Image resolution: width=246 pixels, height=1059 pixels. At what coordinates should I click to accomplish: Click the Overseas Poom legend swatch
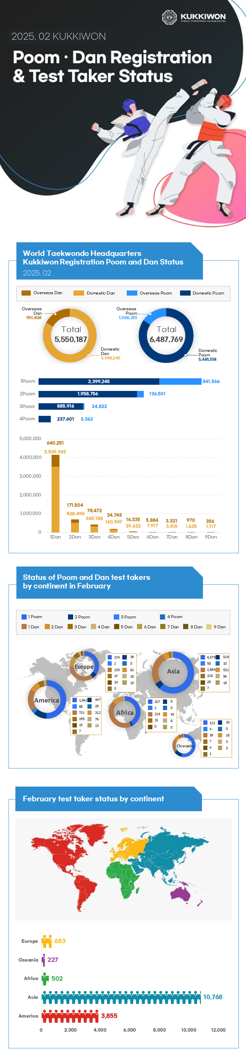tap(132, 293)
